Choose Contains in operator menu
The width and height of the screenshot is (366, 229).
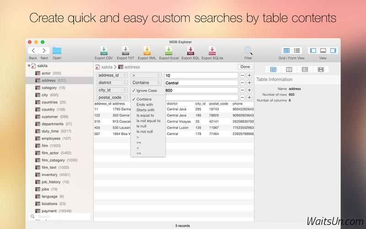point(148,99)
